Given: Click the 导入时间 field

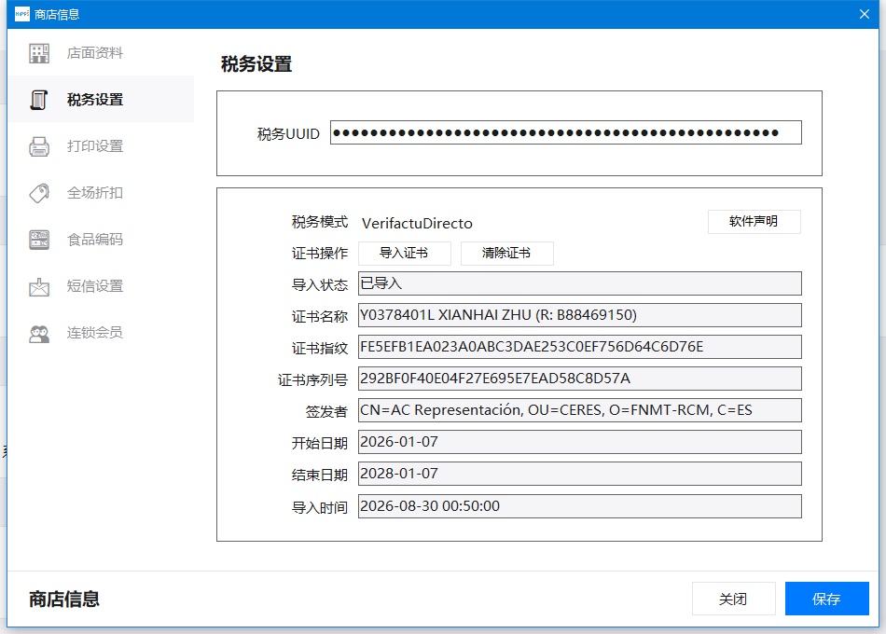Looking at the screenshot, I should pyautogui.click(x=580, y=506).
